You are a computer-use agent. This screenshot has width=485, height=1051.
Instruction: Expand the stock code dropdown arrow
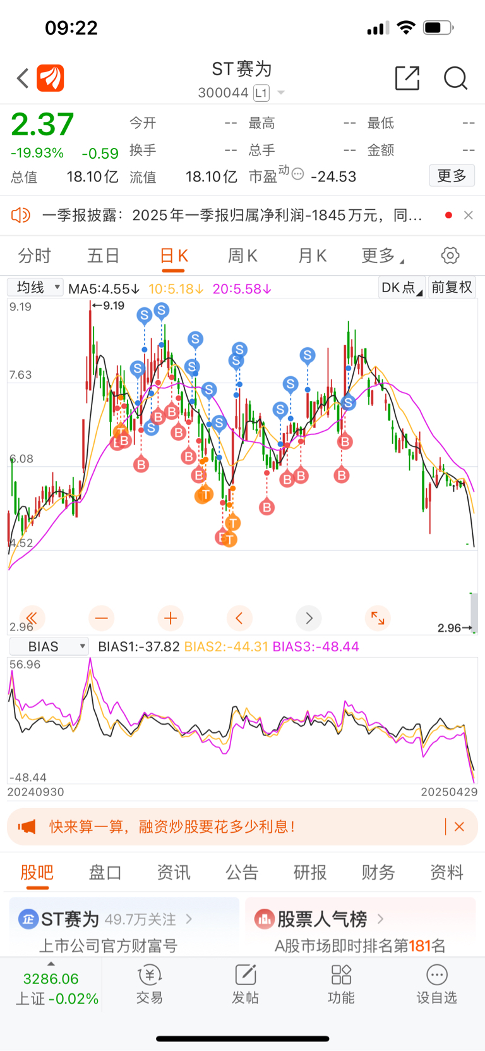[281, 93]
